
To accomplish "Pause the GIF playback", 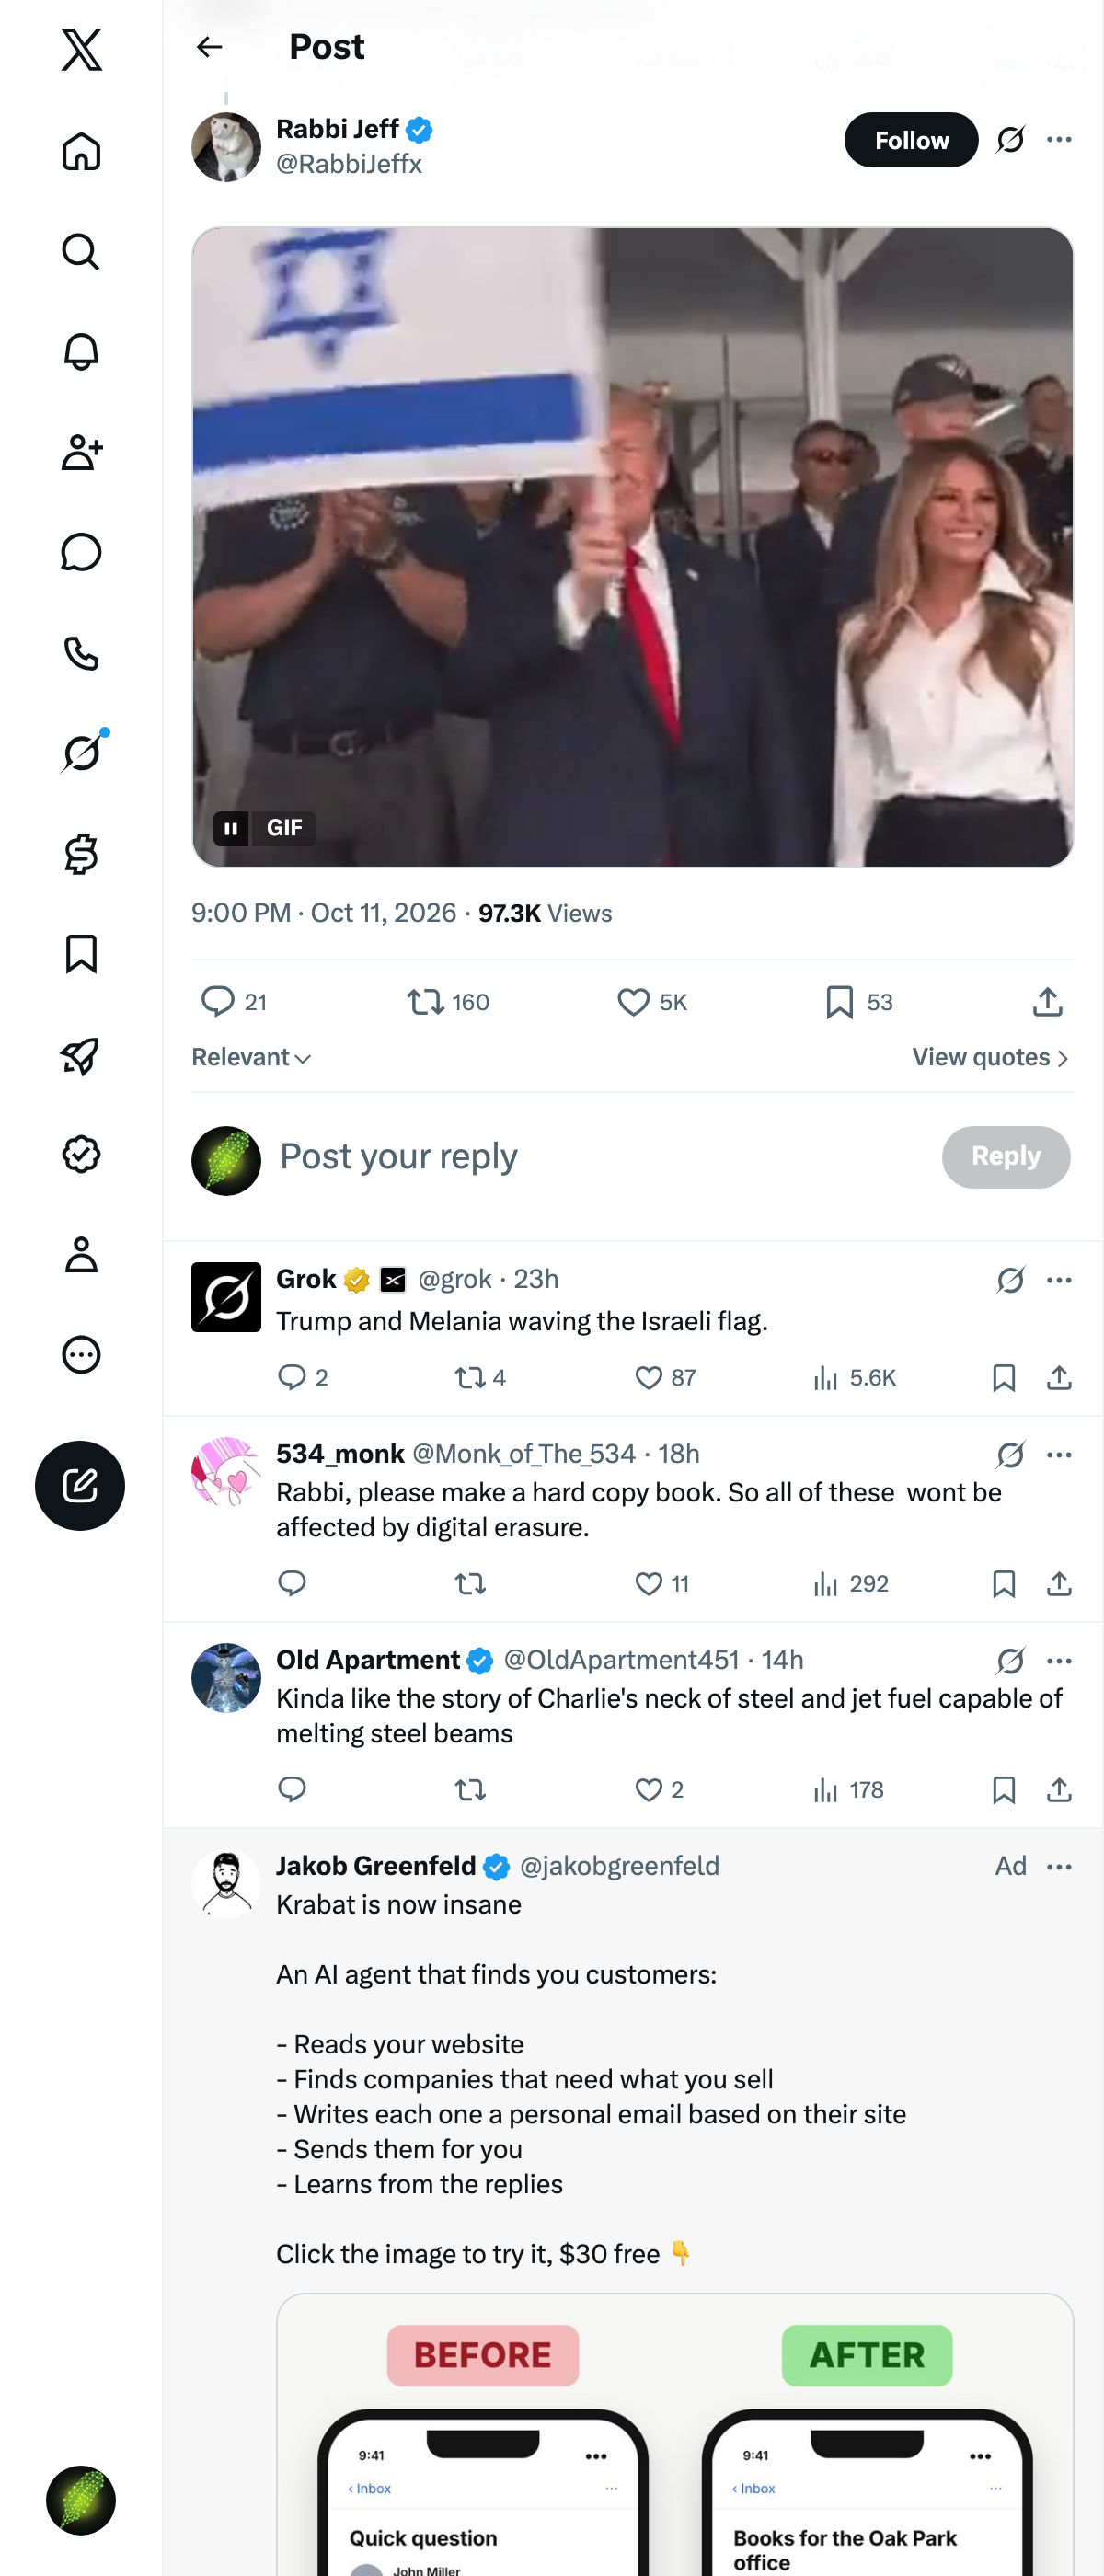I will (231, 828).
